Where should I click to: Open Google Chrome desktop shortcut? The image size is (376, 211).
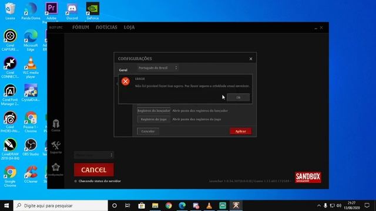point(10,176)
